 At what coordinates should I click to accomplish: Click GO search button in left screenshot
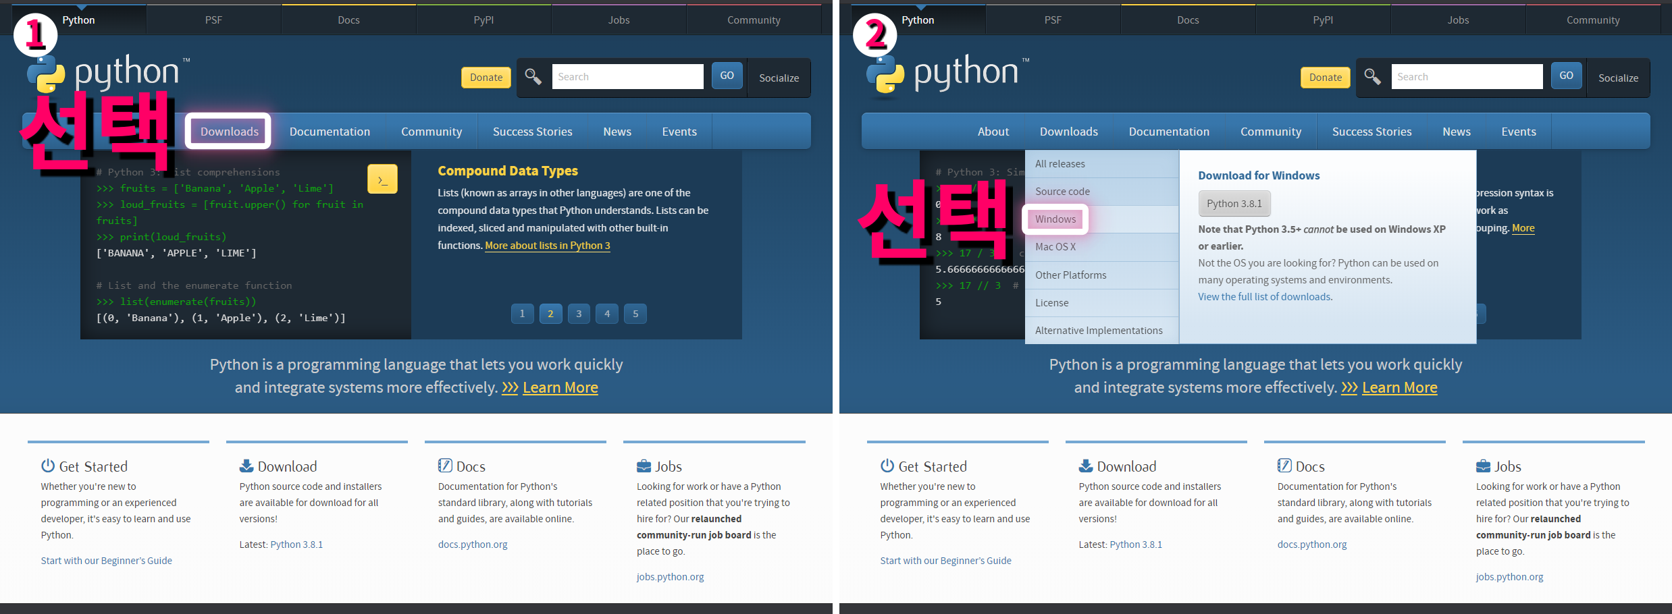tap(727, 76)
